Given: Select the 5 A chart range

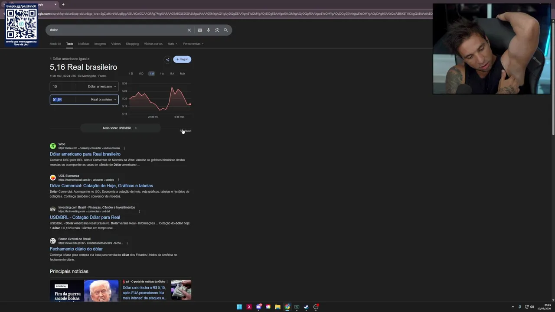Looking at the screenshot, I should click(172, 74).
